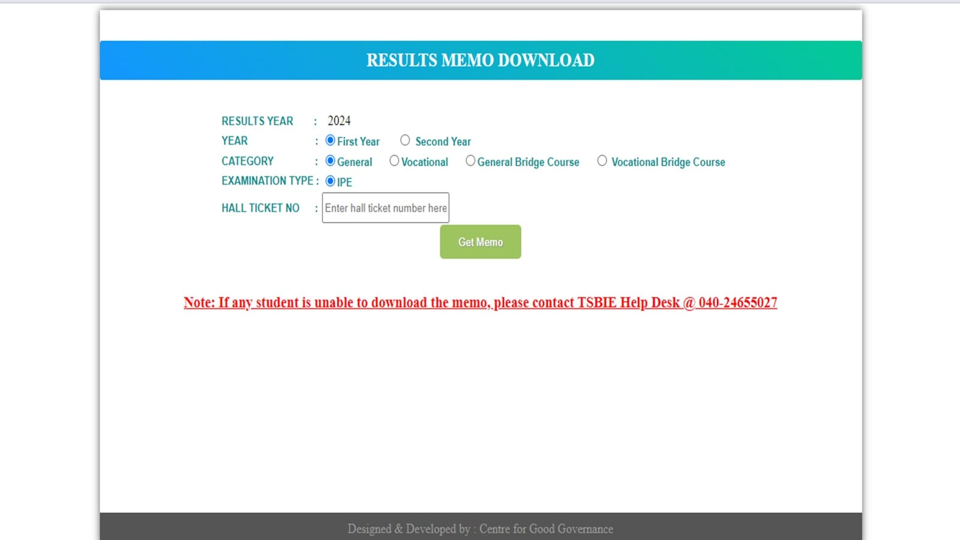
Task: Select General Bridge Course category
Action: [470, 161]
